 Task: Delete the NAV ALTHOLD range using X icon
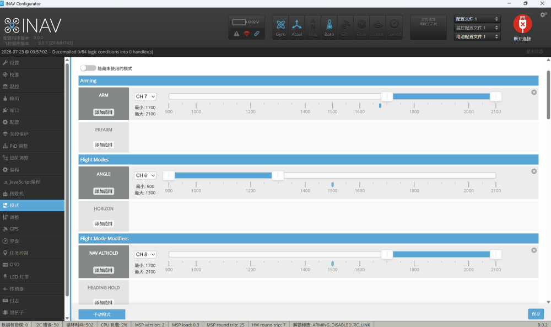pos(534,250)
